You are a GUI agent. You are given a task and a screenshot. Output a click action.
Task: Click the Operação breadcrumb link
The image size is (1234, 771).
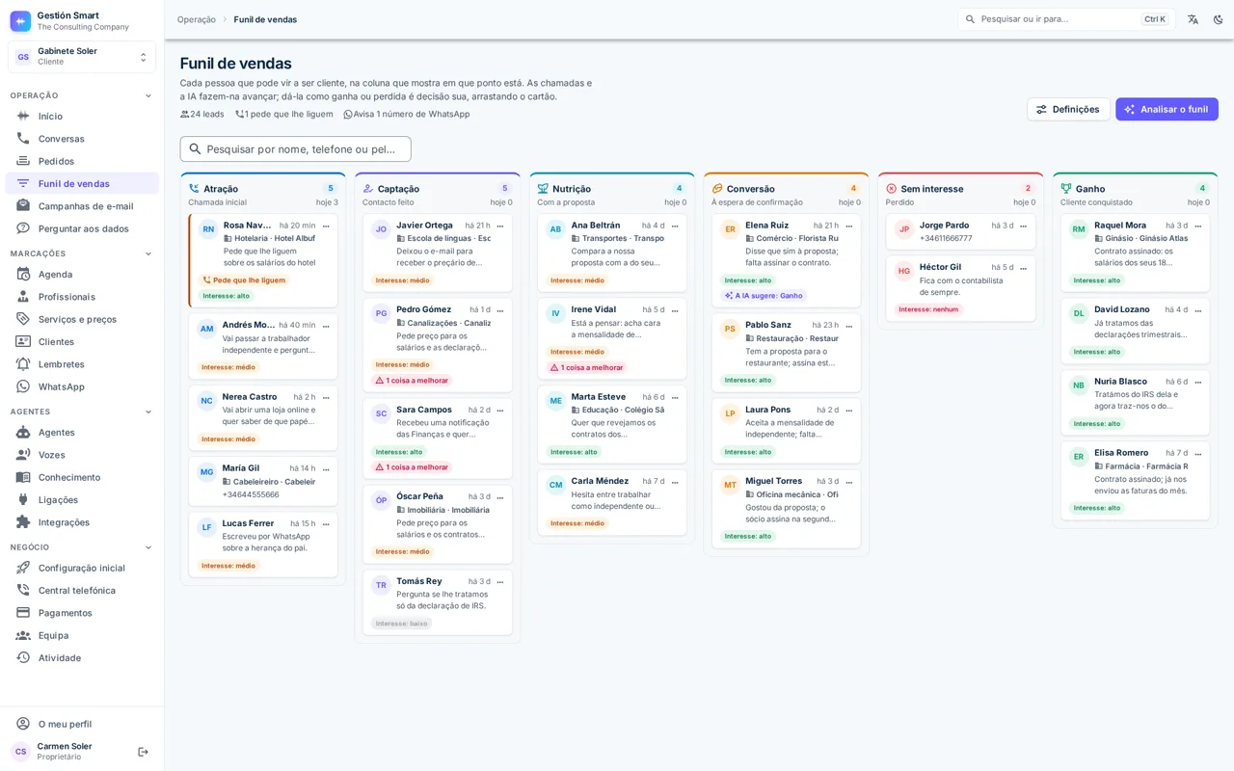point(197,19)
